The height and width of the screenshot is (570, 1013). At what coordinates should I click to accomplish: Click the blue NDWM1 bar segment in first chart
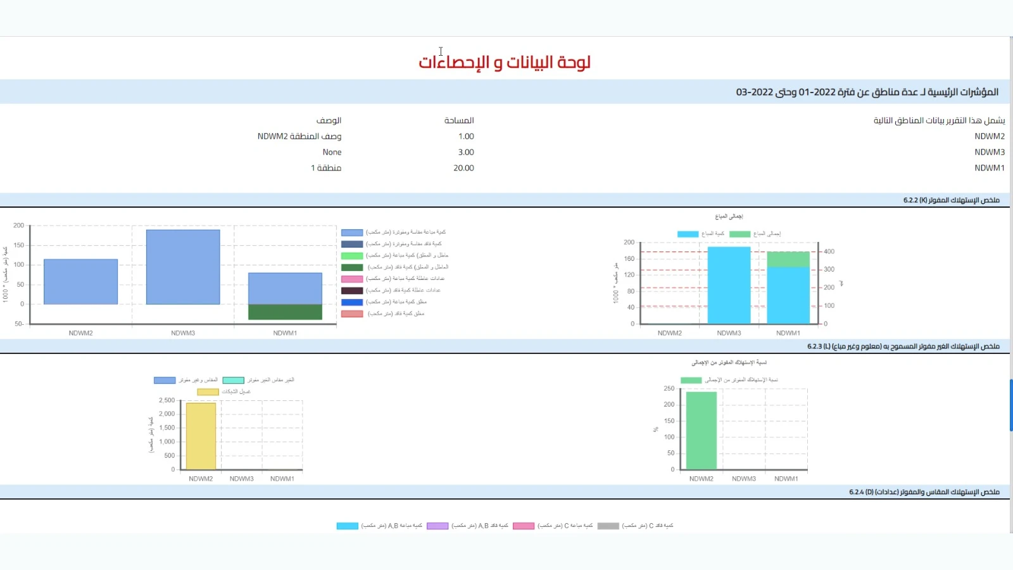click(x=285, y=289)
